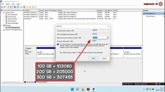
Task: Close the Shrink C: dialog
Action: tap(108, 26)
